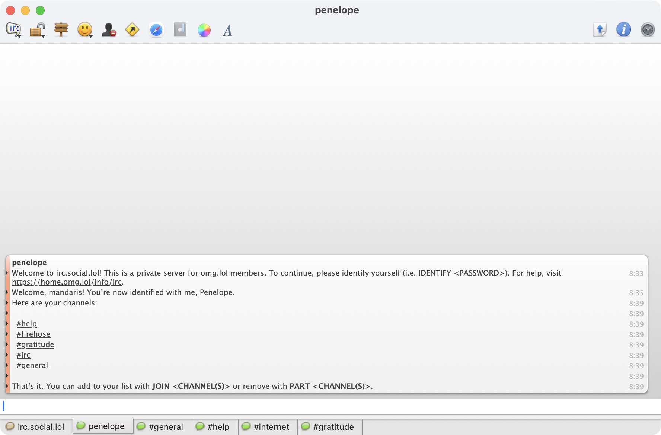Open the smiley face emoticon menu
The width and height of the screenshot is (661, 435).
coord(85,30)
